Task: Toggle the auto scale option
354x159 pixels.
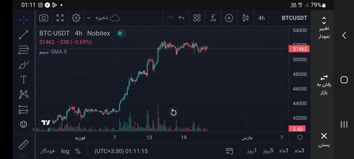Action: 48,151
